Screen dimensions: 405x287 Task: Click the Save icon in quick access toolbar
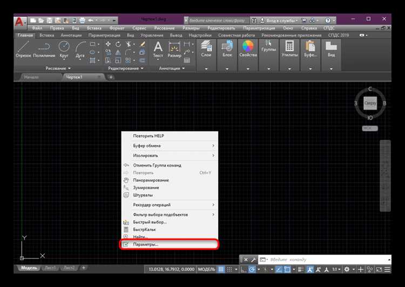coord(49,20)
